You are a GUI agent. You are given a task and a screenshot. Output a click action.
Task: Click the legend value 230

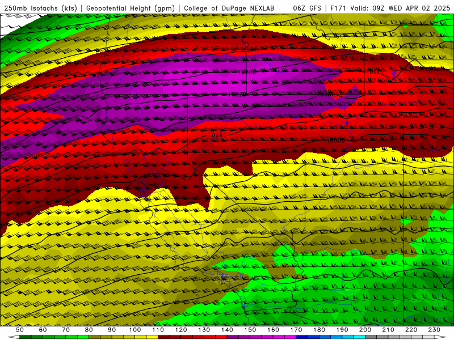coord(434,330)
